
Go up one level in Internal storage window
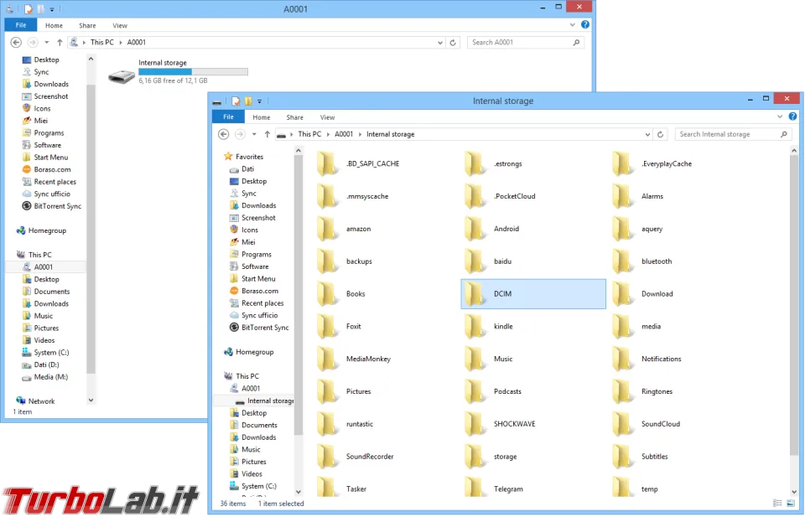(x=267, y=134)
